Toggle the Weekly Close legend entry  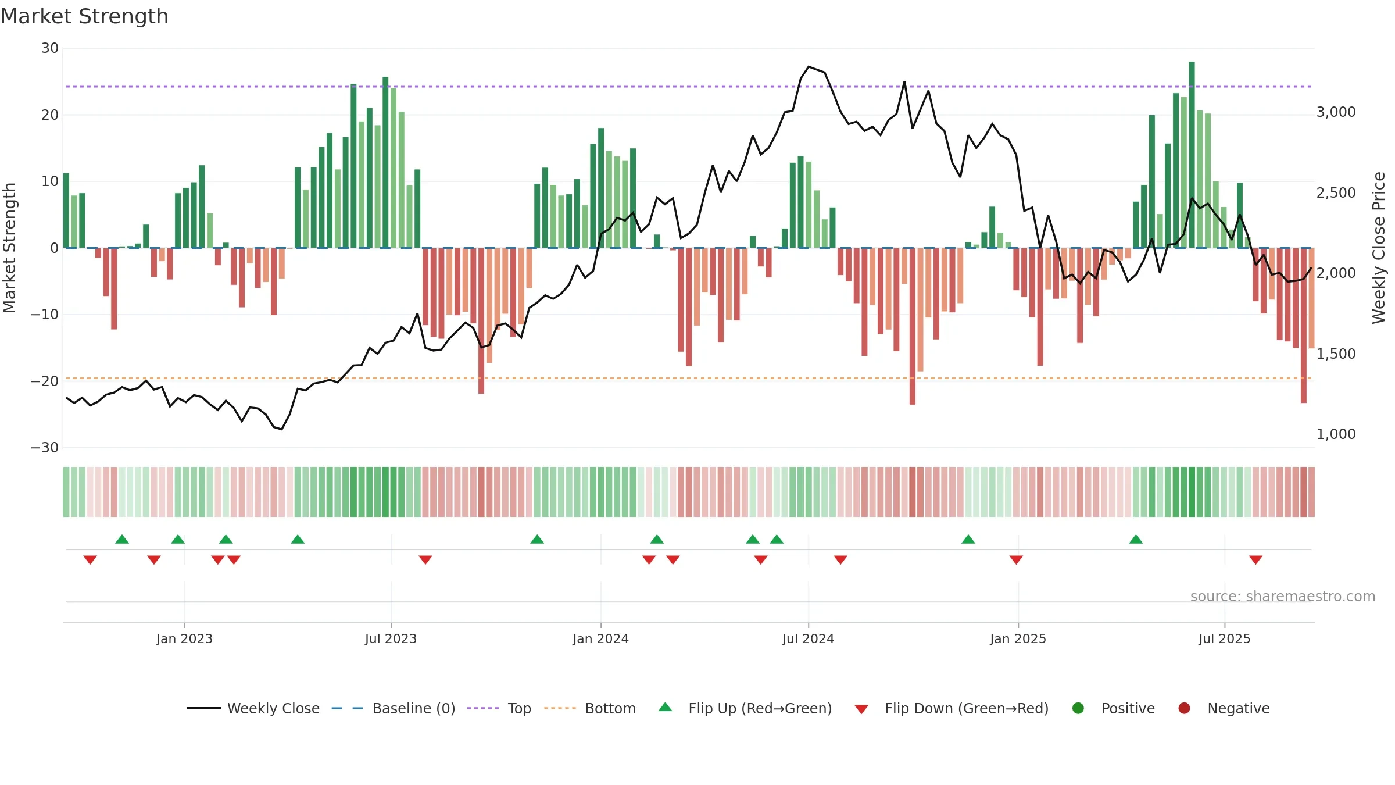253,708
